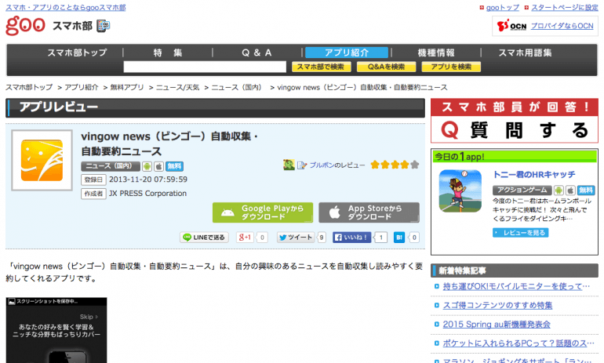Click the Android icon in vingow news header
The width and height of the screenshot is (604, 363).
(147, 166)
